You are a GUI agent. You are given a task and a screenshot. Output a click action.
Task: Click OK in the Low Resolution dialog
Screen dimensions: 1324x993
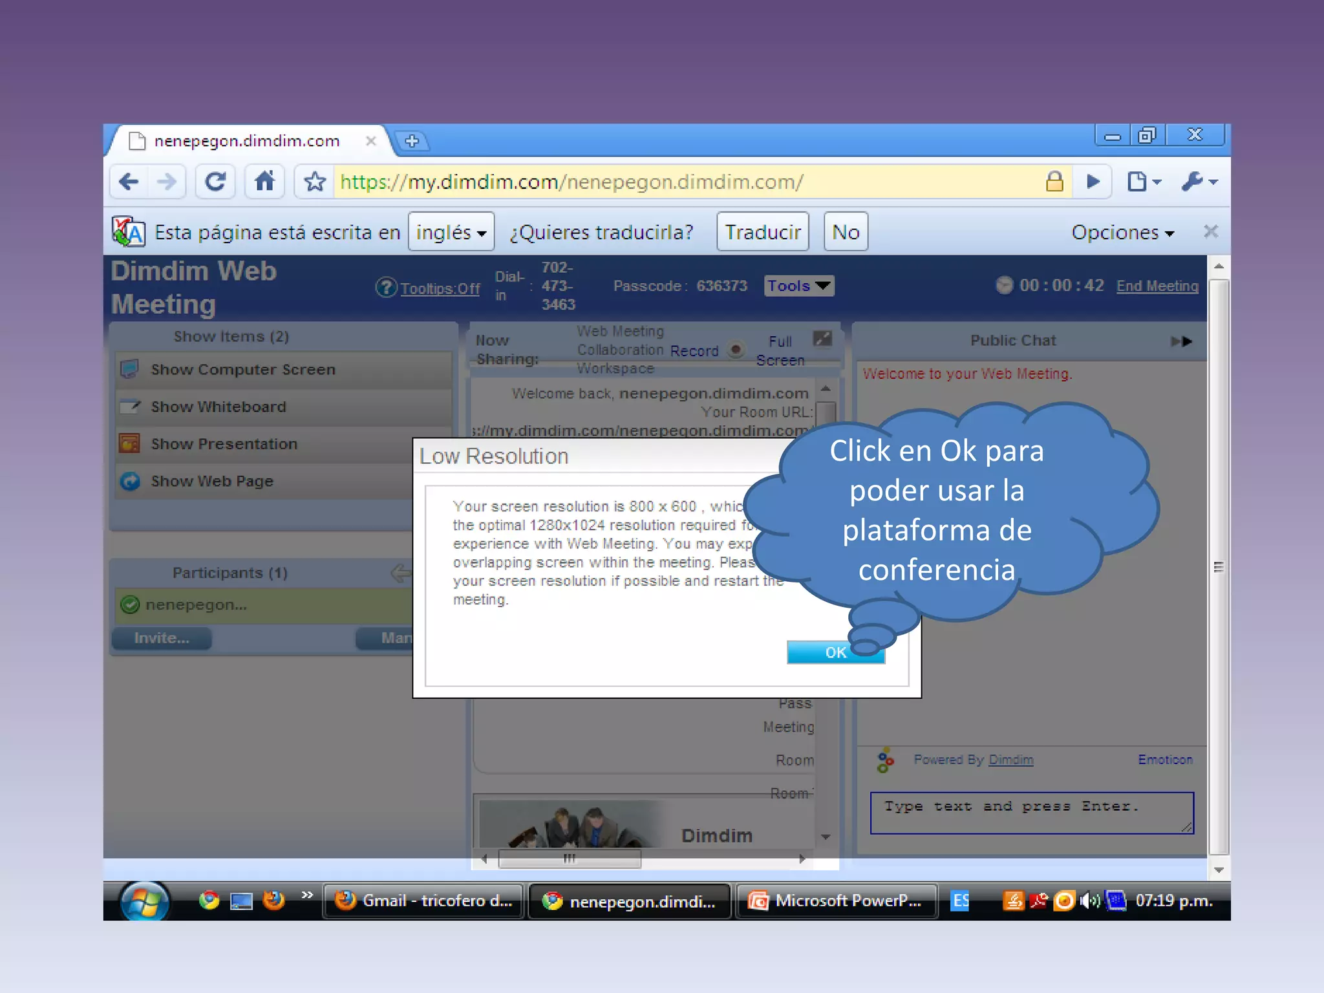coord(835,652)
